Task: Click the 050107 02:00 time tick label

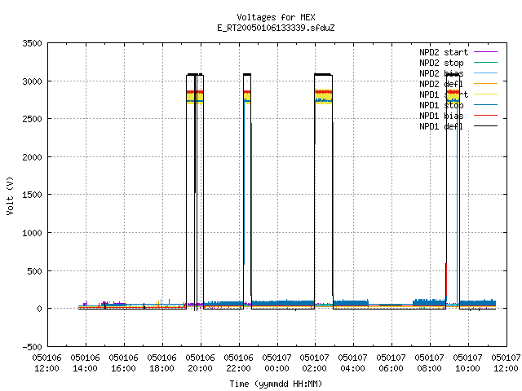Action: coord(314,363)
